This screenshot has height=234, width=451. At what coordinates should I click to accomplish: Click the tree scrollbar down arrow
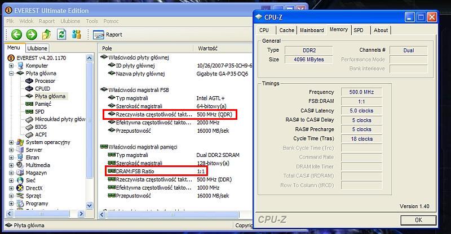coord(90,205)
